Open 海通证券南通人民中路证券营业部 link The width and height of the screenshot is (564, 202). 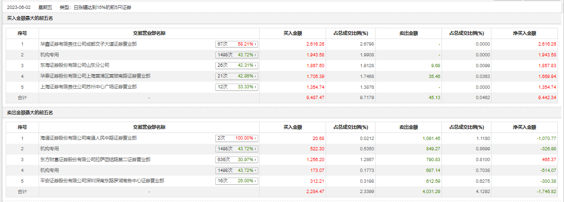click(x=89, y=139)
